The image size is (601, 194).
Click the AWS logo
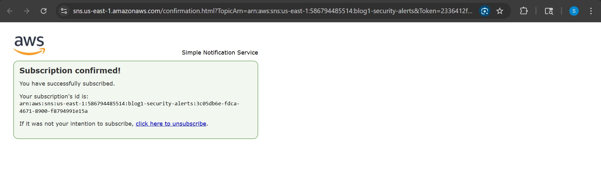tap(29, 45)
